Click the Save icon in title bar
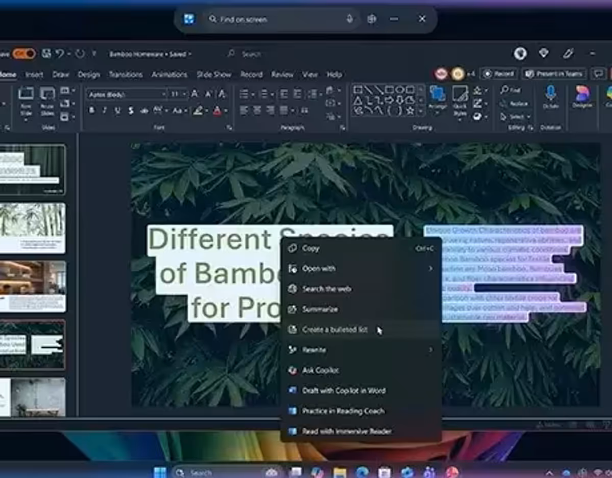Image resolution: width=612 pixels, height=478 pixels. [46, 53]
